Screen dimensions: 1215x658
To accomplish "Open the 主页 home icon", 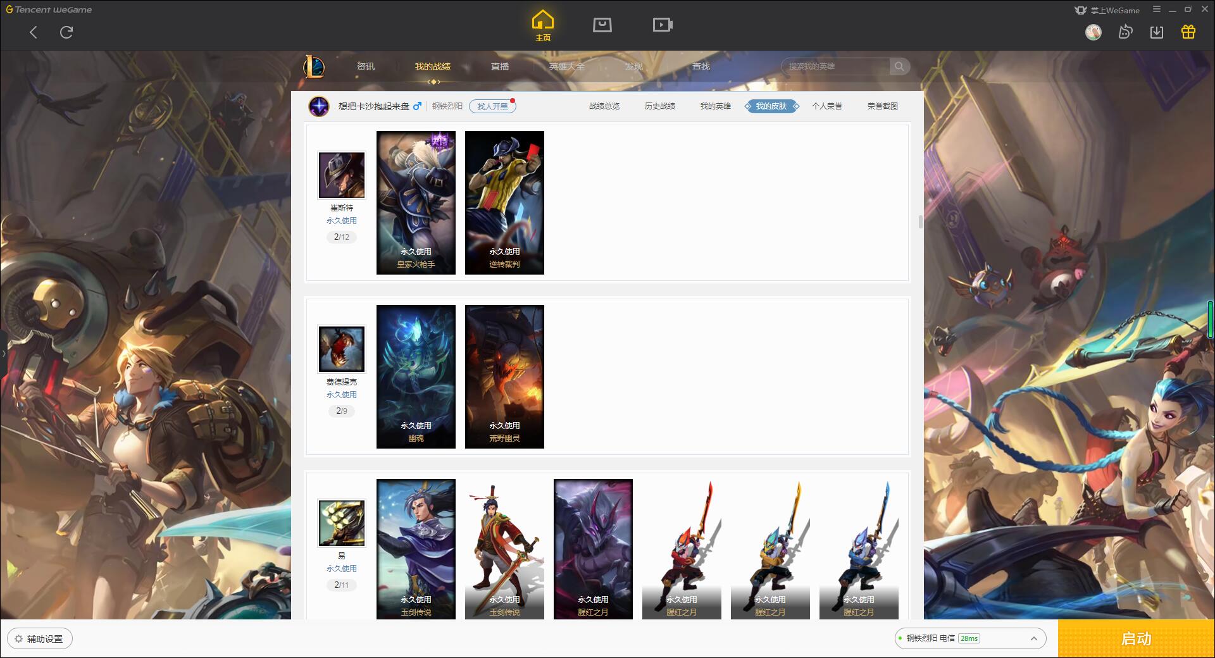I will [542, 26].
